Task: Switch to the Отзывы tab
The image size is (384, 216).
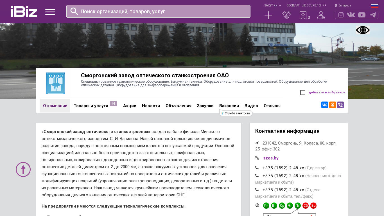Action: click(x=272, y=106)
